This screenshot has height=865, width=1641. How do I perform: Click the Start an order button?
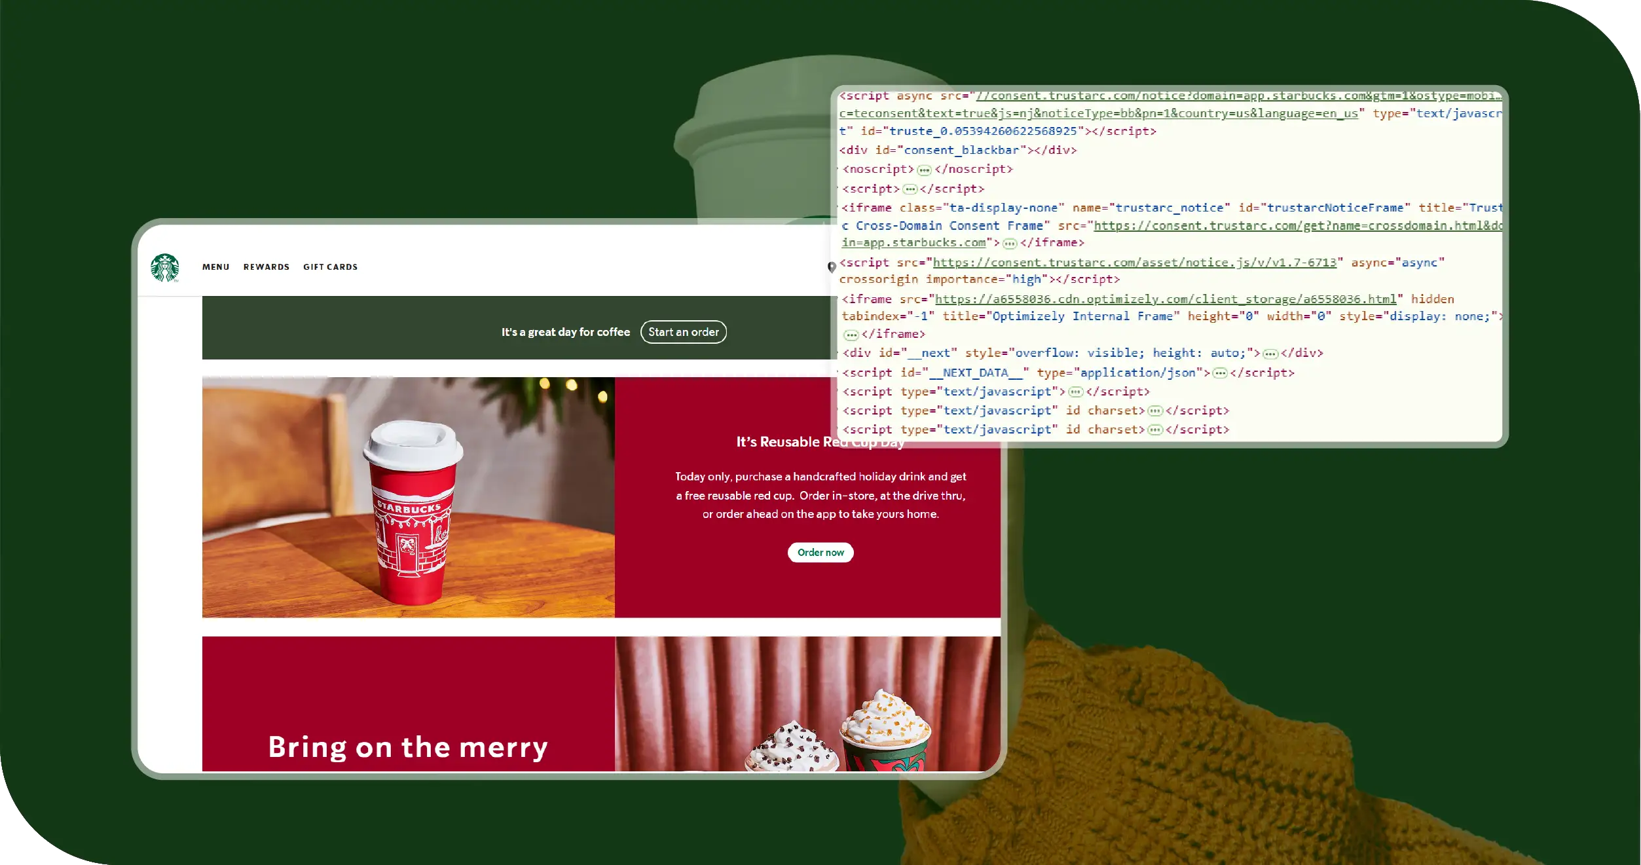pos(683,332)
